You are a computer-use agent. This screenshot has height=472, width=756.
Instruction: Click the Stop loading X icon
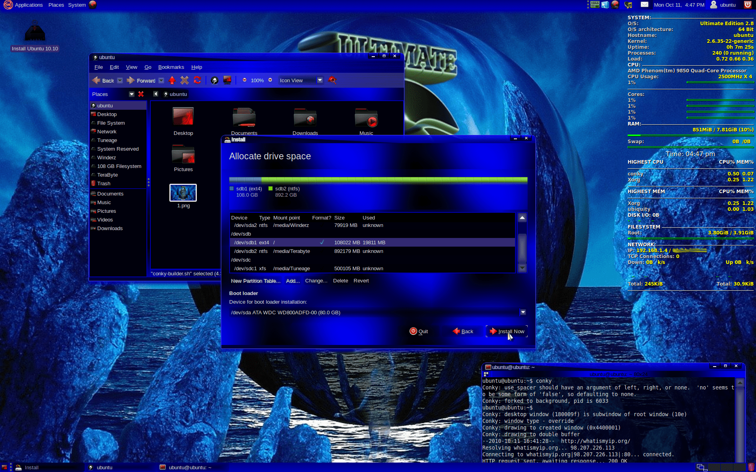[184, 80]
